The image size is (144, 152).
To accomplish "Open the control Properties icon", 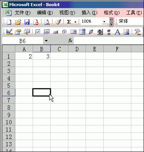I will coord(18,32).
